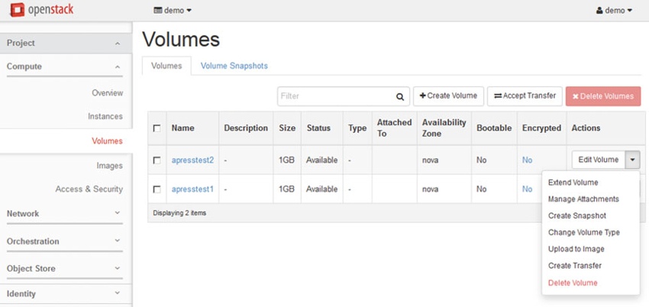Choose Delete Volume from the menu

click(x=573, y=283)
